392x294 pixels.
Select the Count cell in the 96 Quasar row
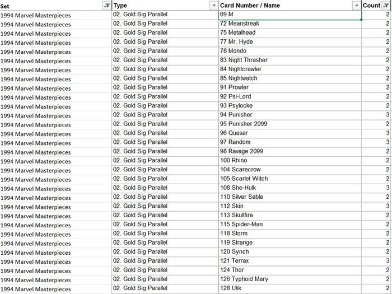(x=376, y=133)
